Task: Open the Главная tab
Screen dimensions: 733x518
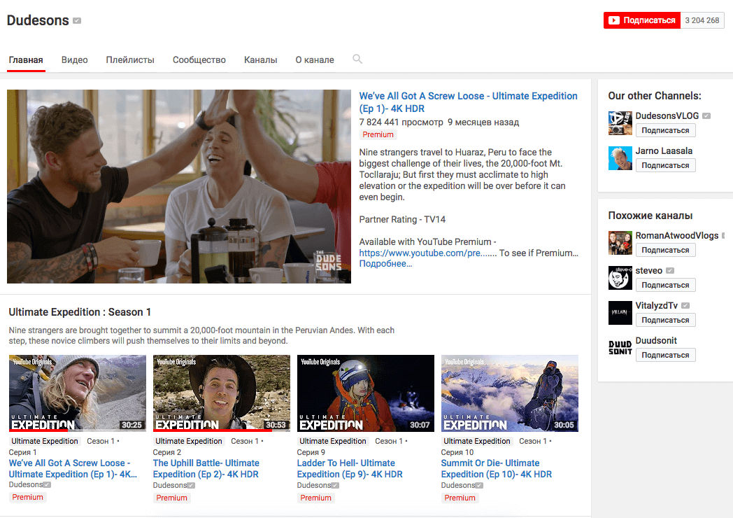Action: click(26, 60)
